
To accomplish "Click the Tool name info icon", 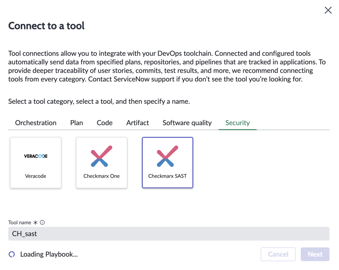I will (x=42, y=222).
